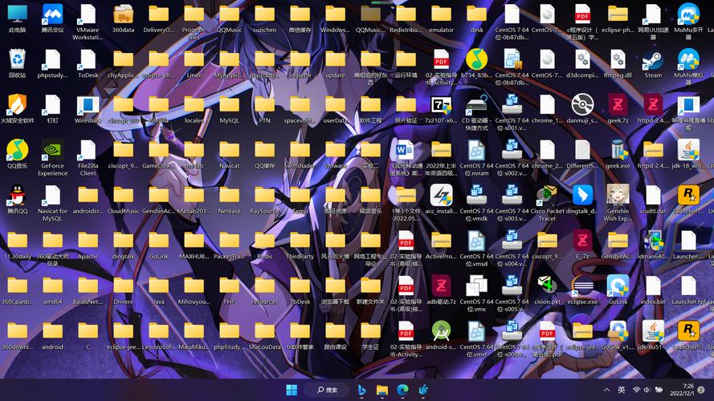Image resolution: width=714 pixels, height=401 pixels.
Task: Click the FileZilla Client icon
Action: (x=88, y=158)
